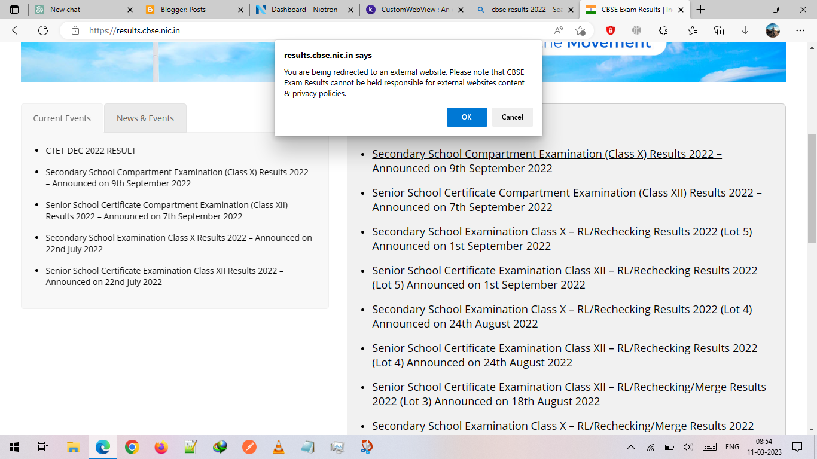
Task: Expand hidden icons in the system tray
Action: [631, 446]
